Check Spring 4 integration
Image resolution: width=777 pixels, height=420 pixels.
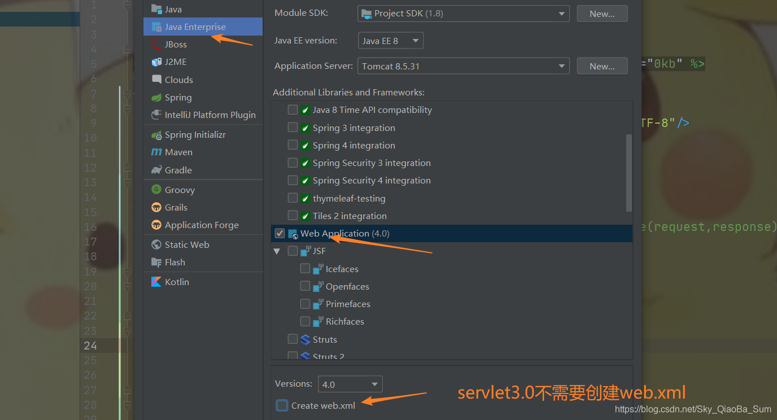(293, 145)
